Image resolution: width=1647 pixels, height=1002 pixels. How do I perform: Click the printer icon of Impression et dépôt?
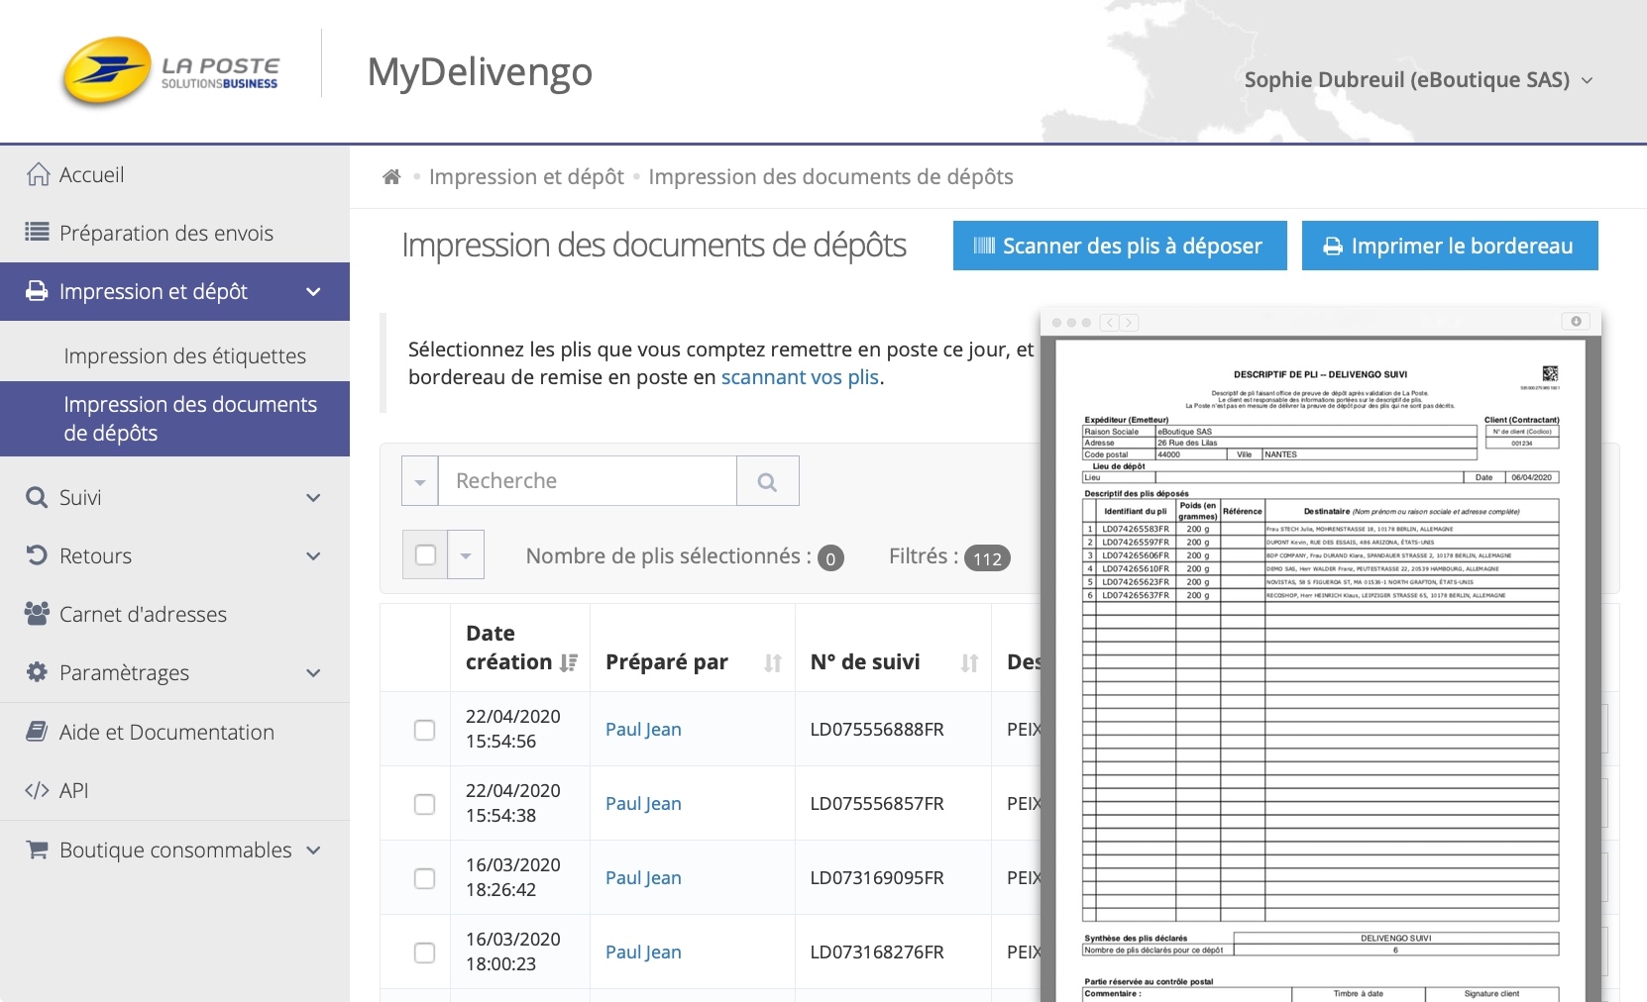37,291
